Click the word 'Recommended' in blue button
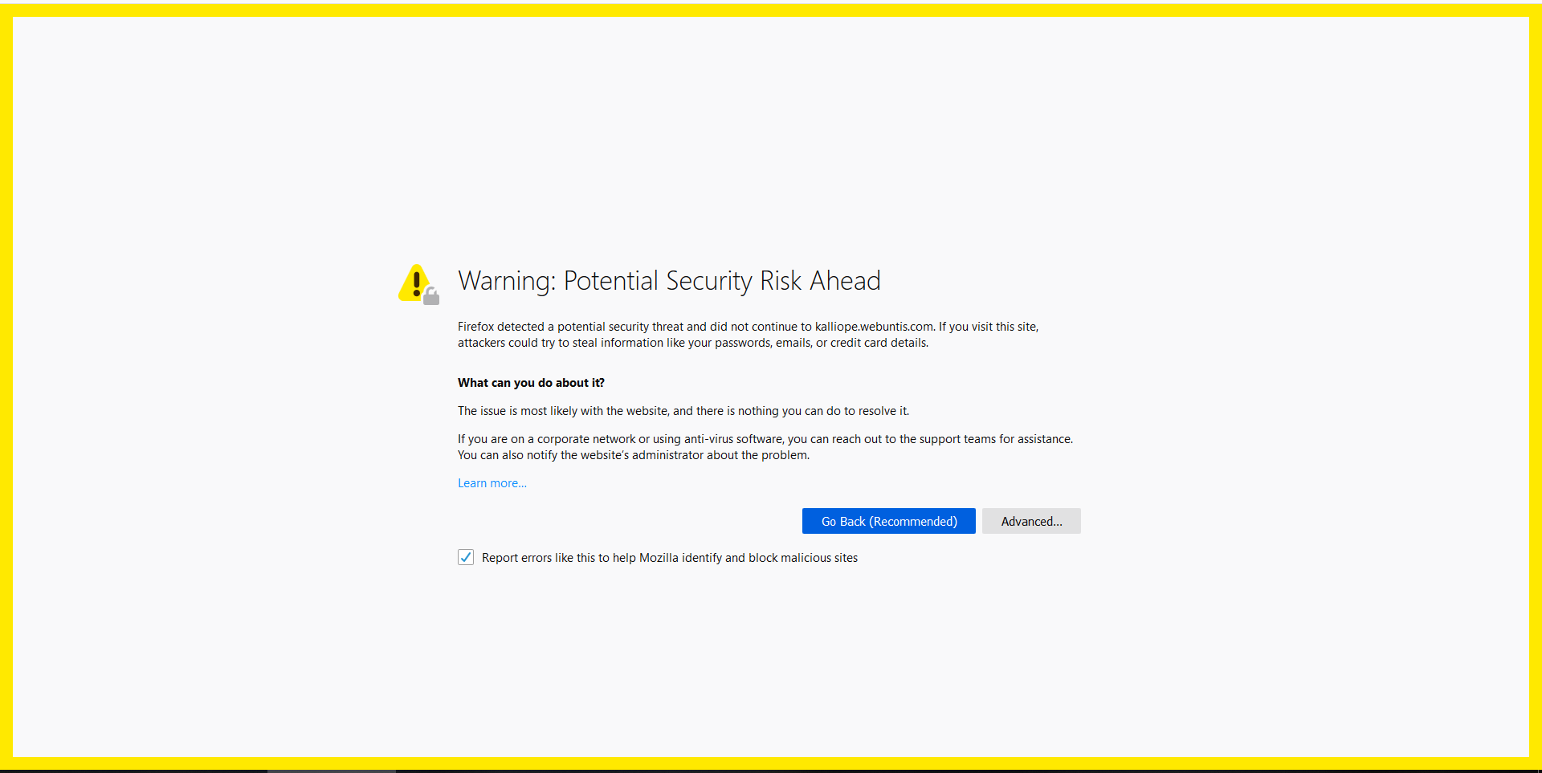1542x773 pixels. pyautogui.click(x=913, y=522)
